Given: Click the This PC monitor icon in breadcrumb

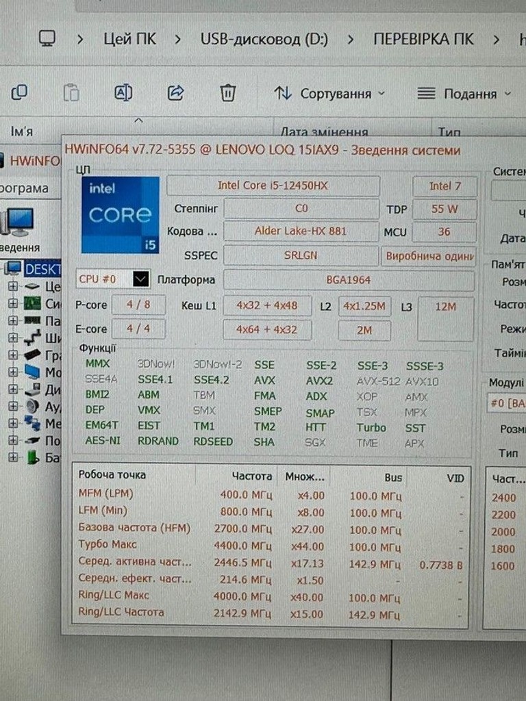Looking at the screenshot, I should 47,38.
